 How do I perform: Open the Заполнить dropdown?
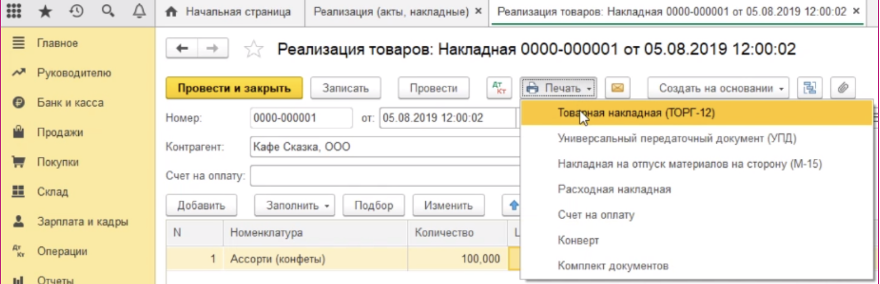point(294,206)
